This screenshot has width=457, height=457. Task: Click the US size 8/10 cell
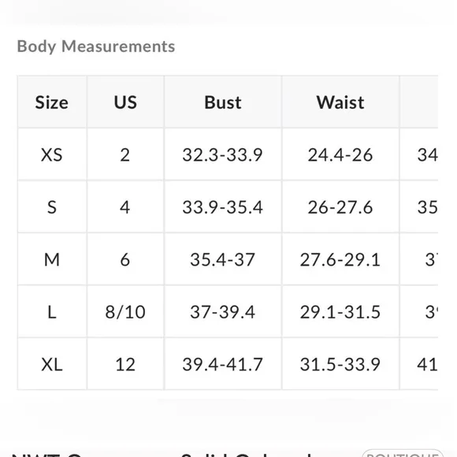click(x=125, y=312)
